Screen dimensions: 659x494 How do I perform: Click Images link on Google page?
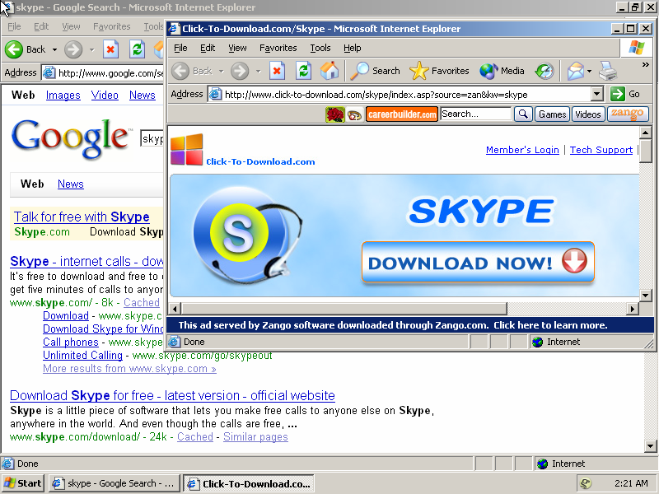pyautogui.click(x=63, y=96)
